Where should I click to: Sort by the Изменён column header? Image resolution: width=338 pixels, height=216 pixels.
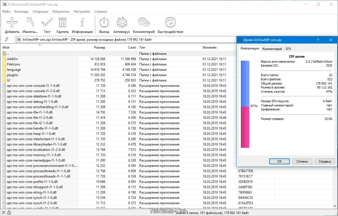(219, 47)
